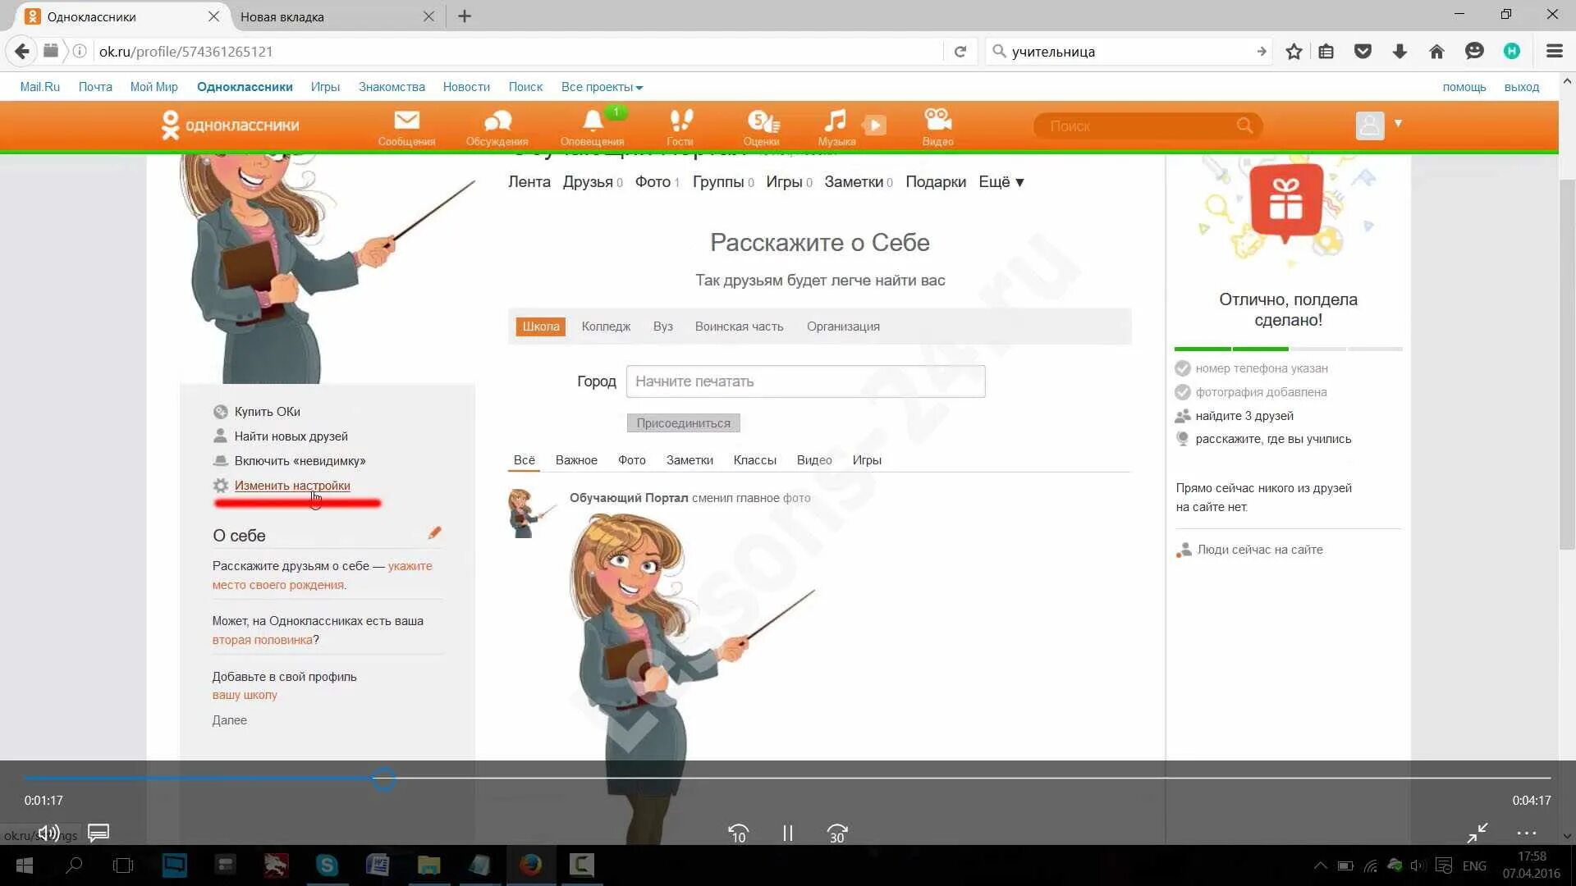Screen dimensions: 1576x886
Task: Open Skype from the taskbar
Action: 327,865
